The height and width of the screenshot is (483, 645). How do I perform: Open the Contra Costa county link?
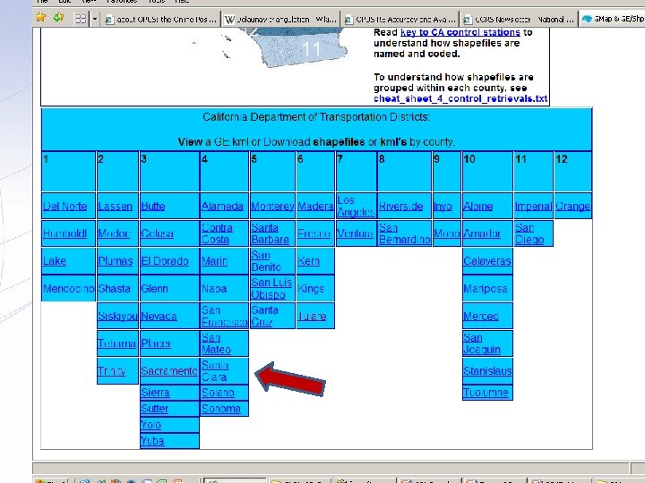[217, 233]
